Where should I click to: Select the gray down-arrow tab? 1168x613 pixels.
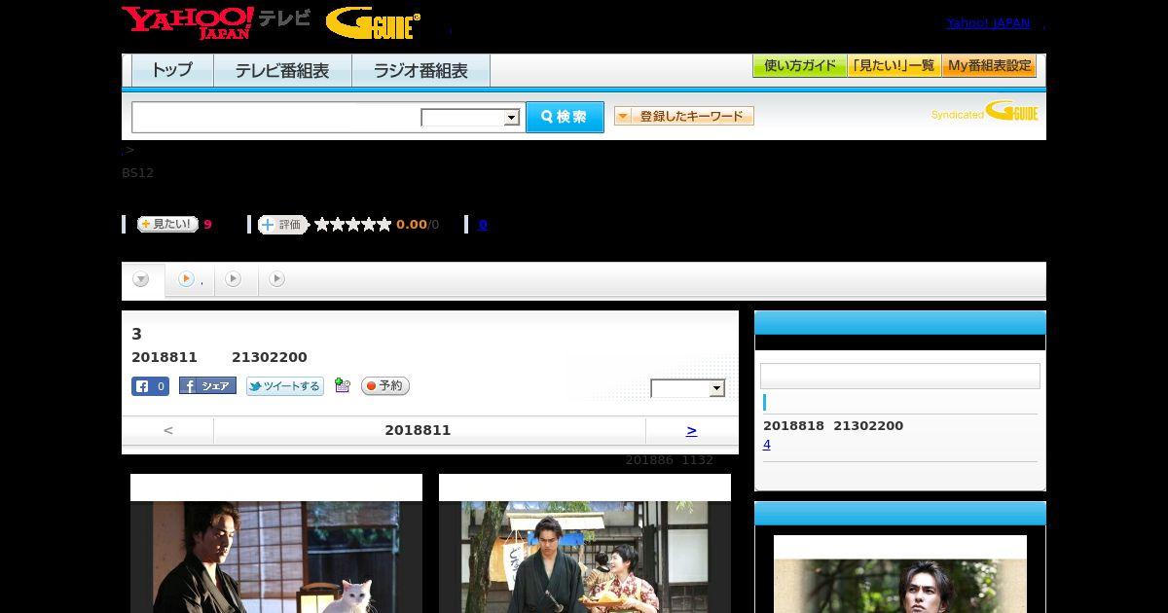coord(142,279)
